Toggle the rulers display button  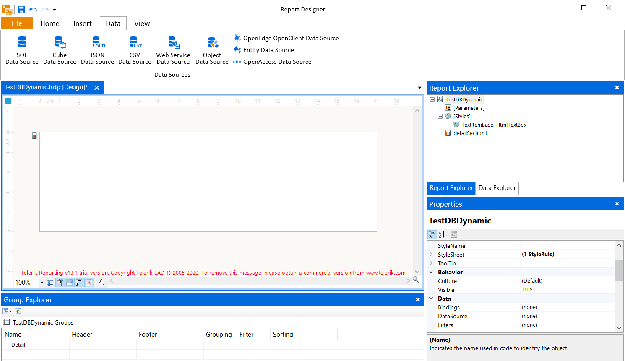click(79, 283)
